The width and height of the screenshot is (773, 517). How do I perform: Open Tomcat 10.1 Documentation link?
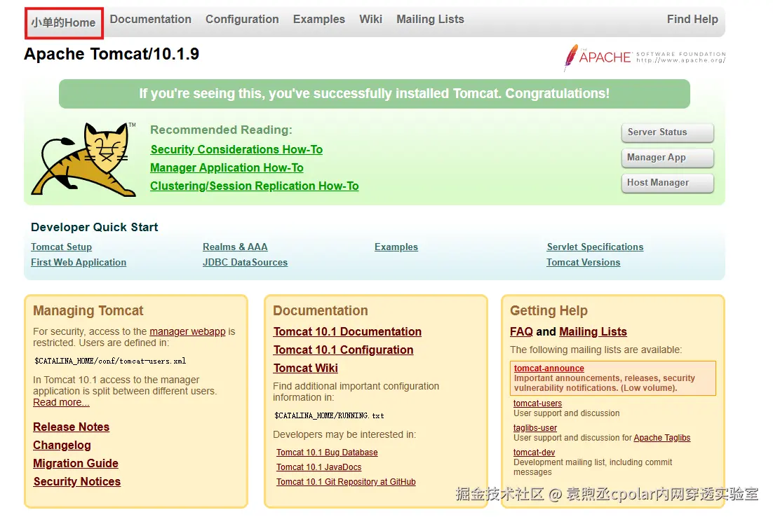click(x=347, y=332)
